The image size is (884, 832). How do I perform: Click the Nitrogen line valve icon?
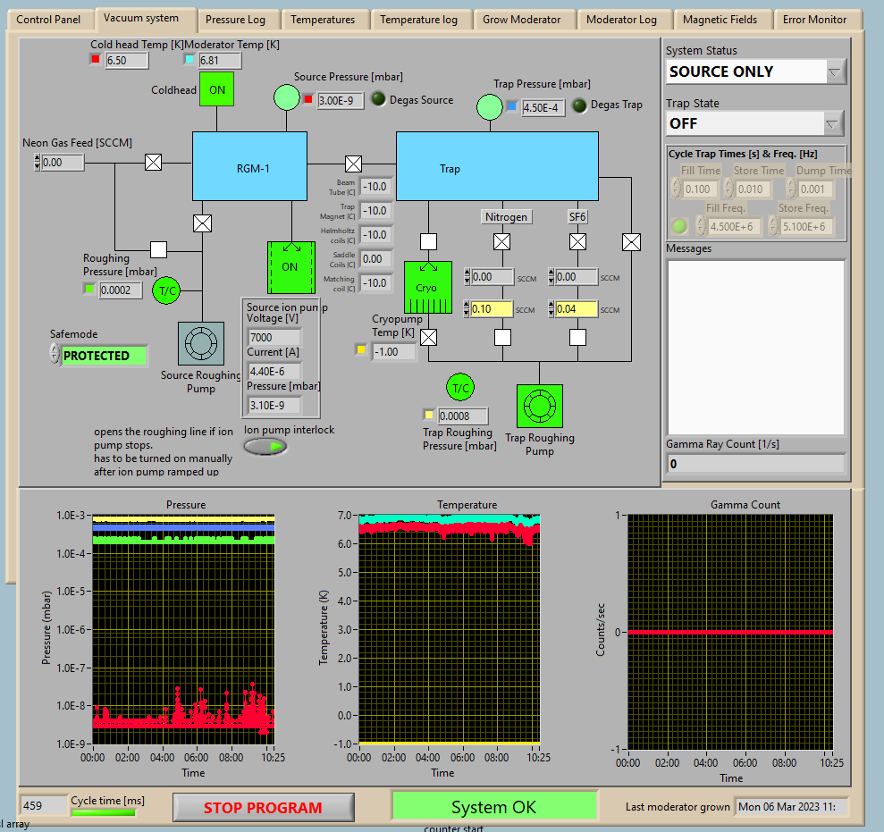tap(502, 241)
